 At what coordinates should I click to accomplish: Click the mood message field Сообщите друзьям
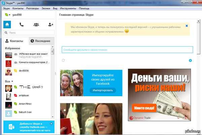click(127, 50)
